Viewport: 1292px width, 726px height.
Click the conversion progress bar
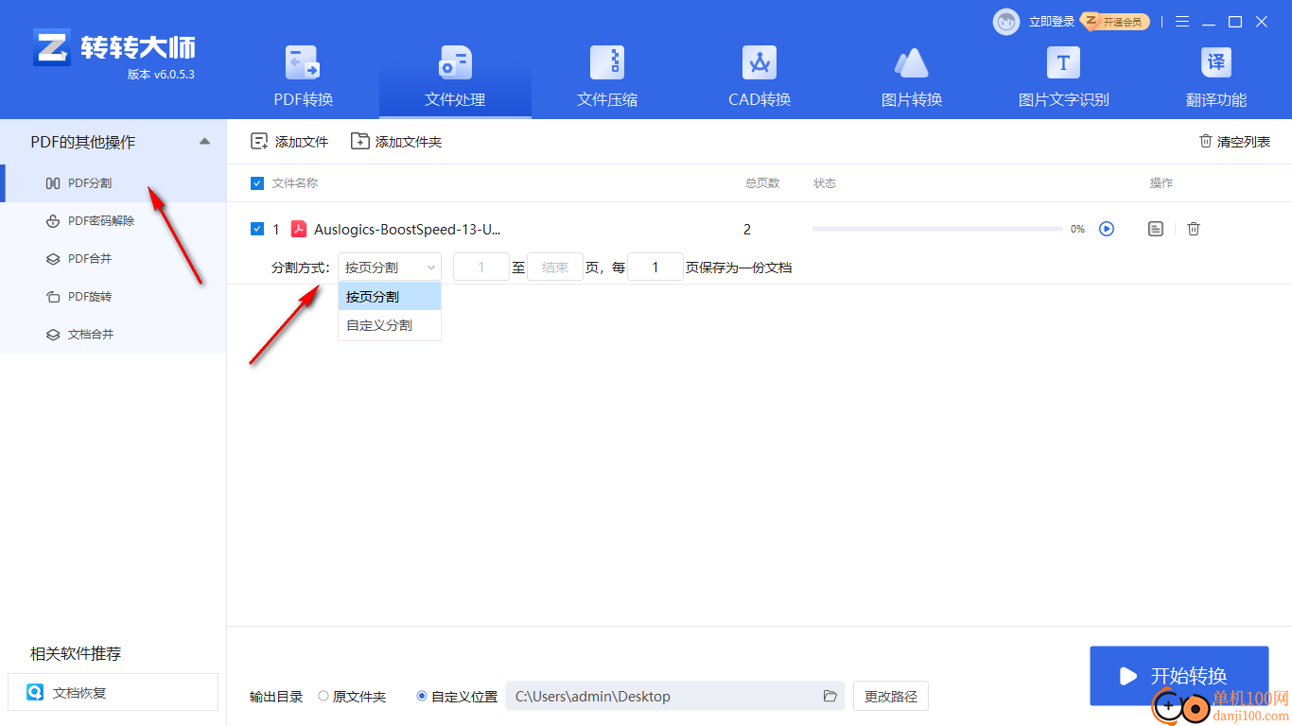coord(936,229)
